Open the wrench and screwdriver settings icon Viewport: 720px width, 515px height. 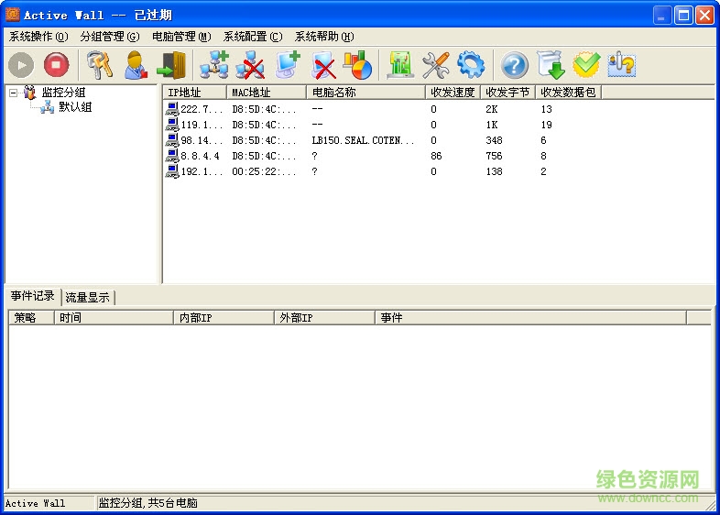[435, 65]
